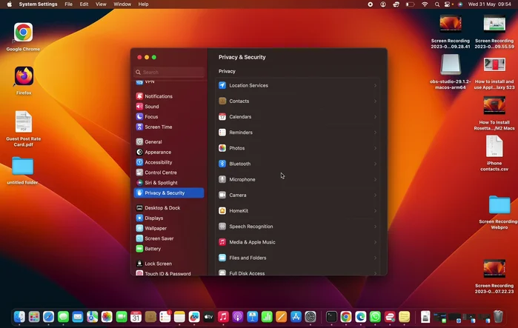The height and width of the screenshot is (328, 518).
Task: Open Touch ID & Password settings
Action: click(x=167, y=274)
